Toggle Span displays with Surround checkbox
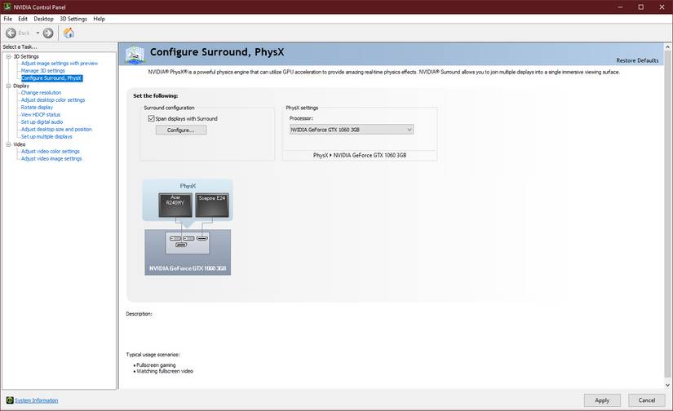 tap(151, 118)
